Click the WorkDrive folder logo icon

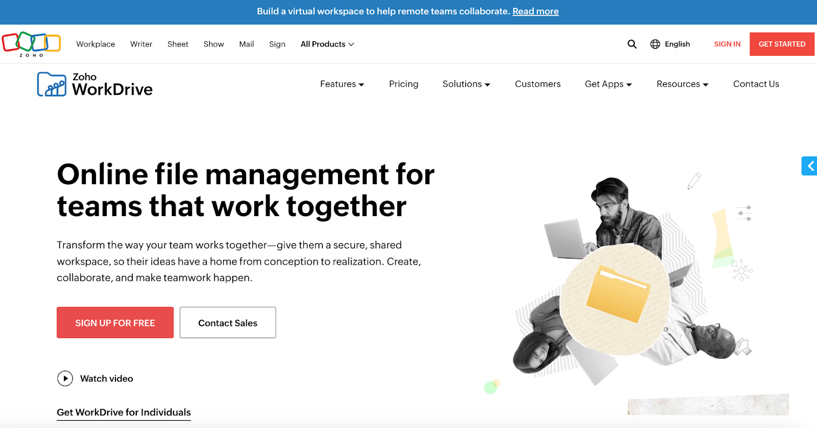tap(52, 84)
